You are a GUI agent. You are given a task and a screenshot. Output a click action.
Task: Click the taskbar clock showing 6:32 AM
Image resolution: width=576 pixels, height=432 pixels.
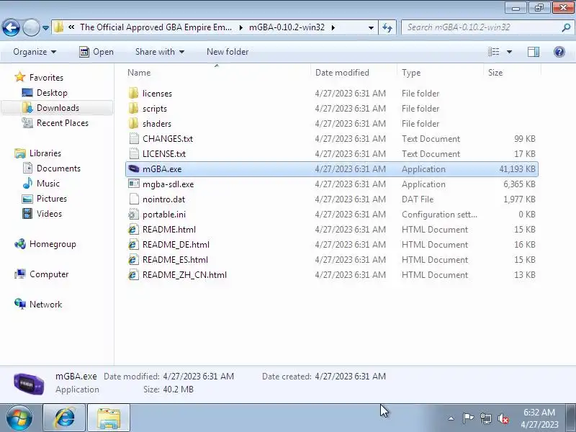(539, 418)
